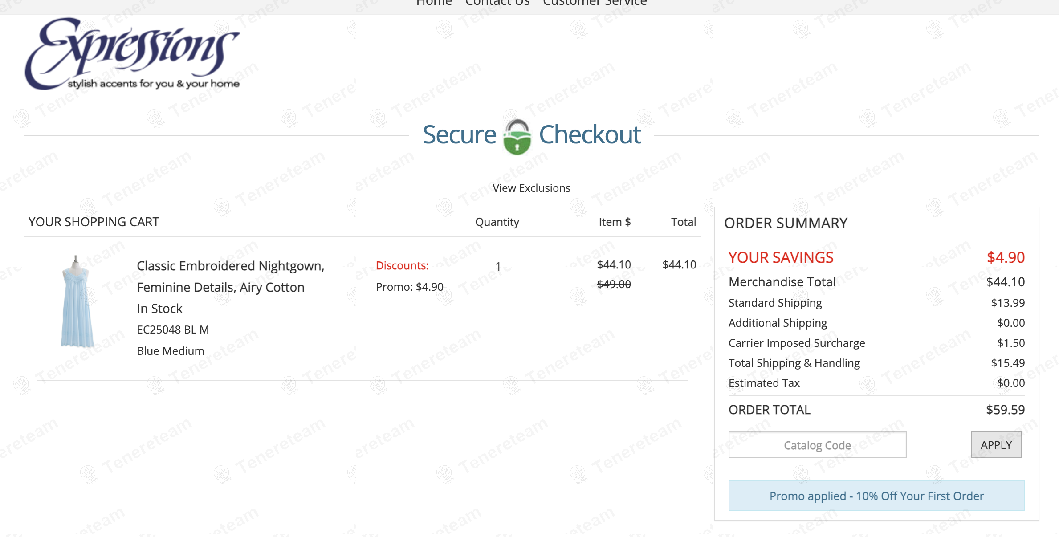This screenshot has width=1059, height=537.
Task: Focus the Catalog Code input field
Action: tap(817, 445)
